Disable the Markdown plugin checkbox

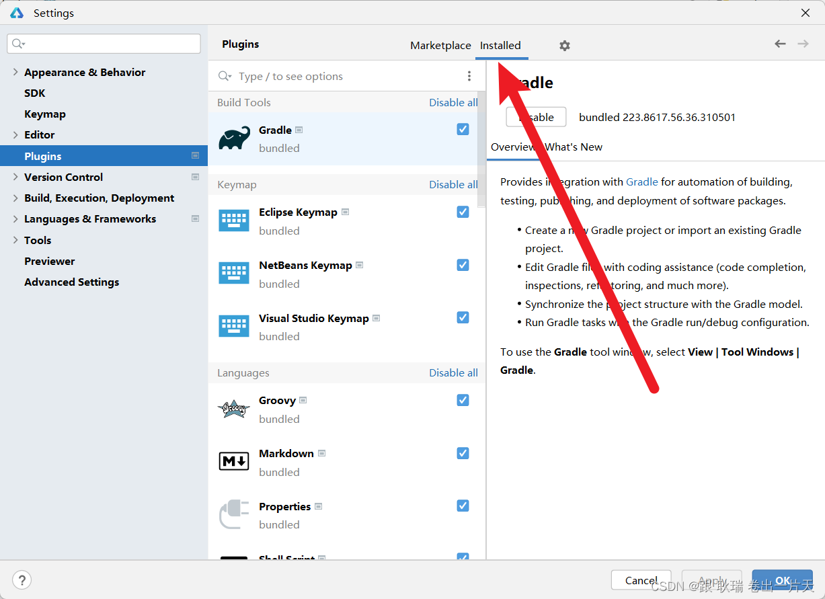click(463, 453)
